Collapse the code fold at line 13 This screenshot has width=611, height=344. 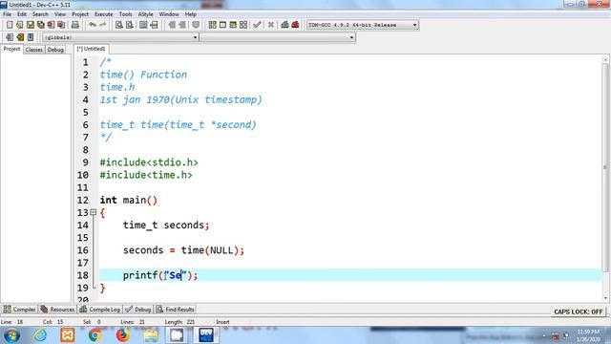tap(94, 212)
